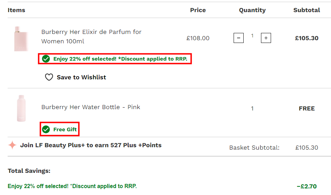This screenshot has height=195, width=331.
Task: Decrease perfume quantity with the minus button
Action: tap(238, 38)
